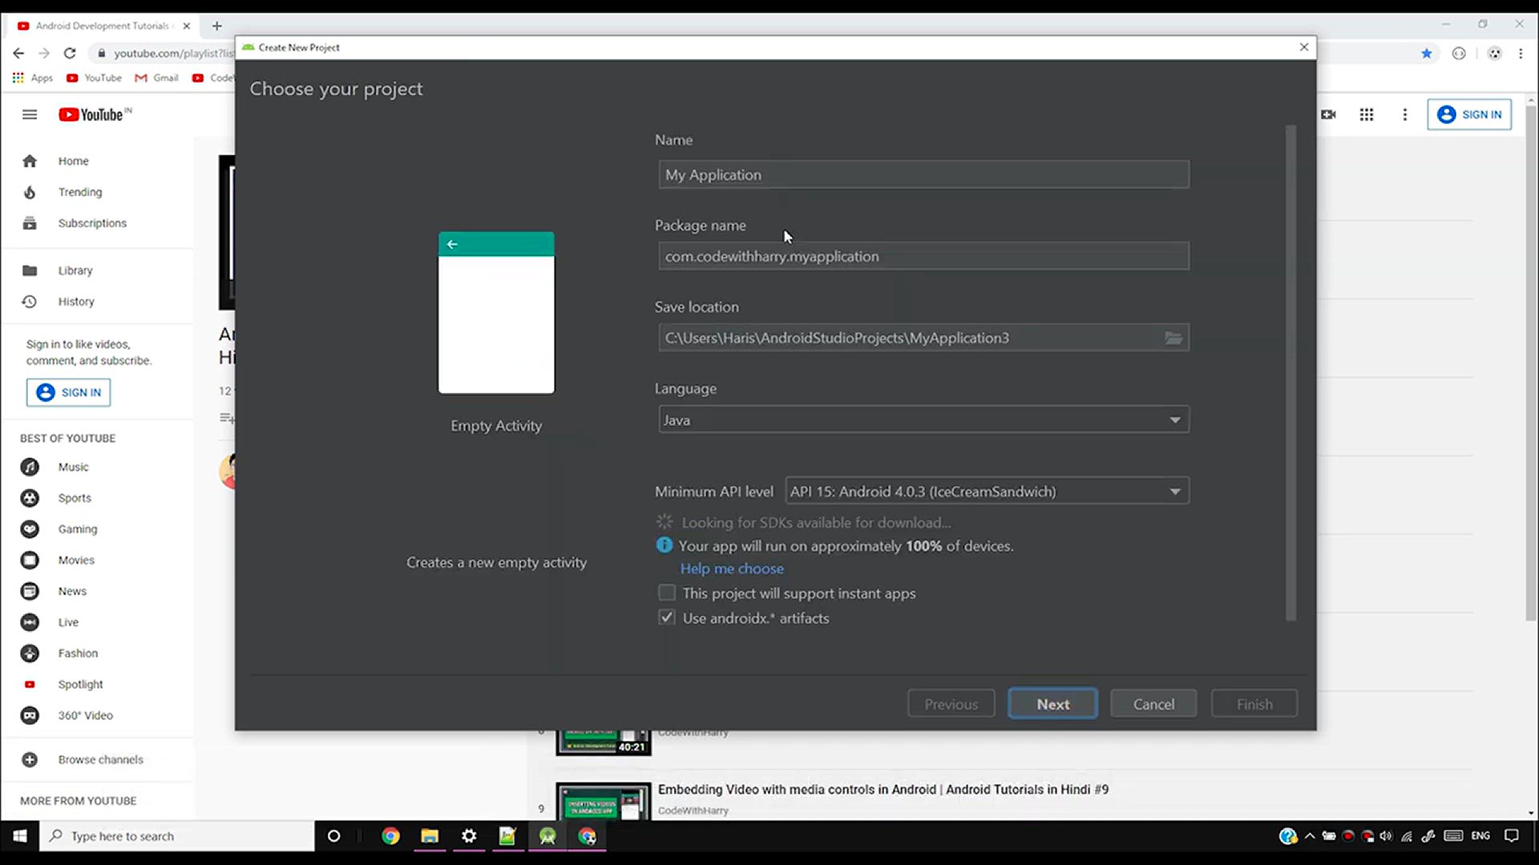This screenshot has height=865, width=1539.
Task: Click the Next button
Action: click(x=1052, y=704)
